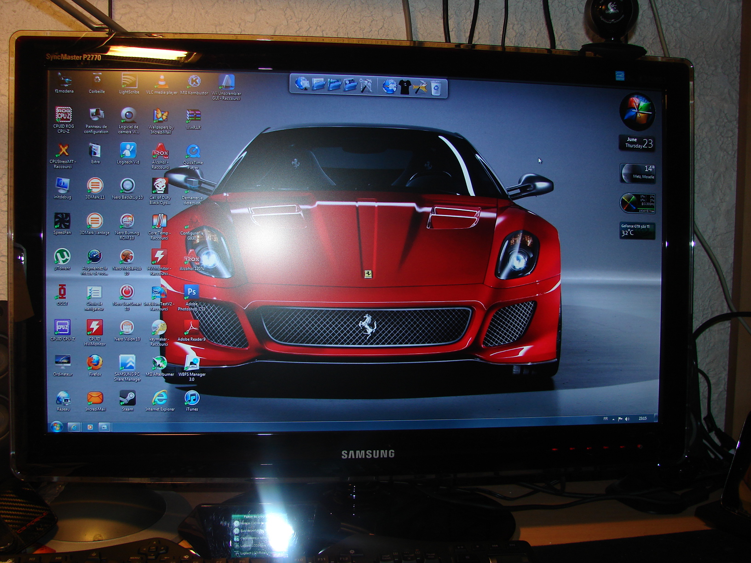Click the volume speaker icon in the tray

pos(627,419)
